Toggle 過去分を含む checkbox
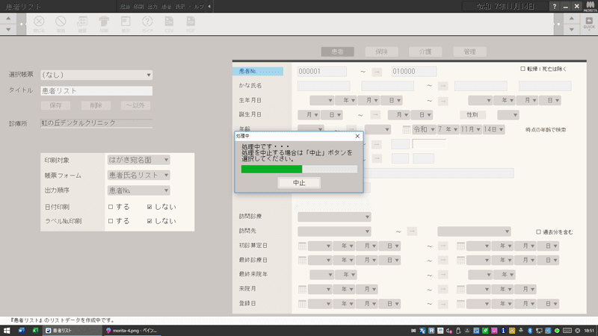 tap(538, 231)
